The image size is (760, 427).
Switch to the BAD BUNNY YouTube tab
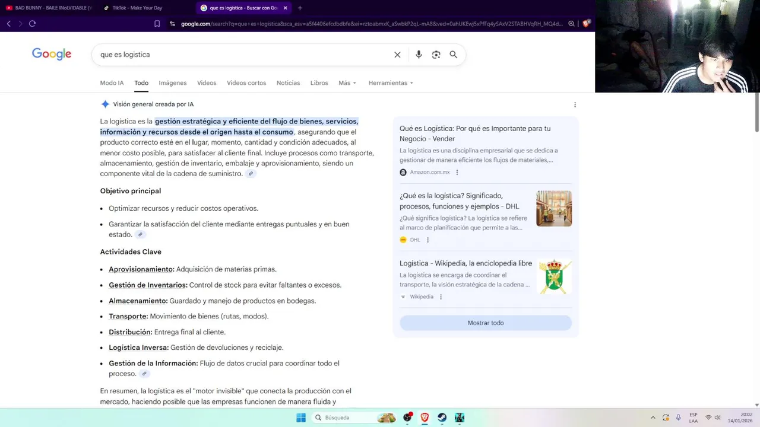(49, 8)
